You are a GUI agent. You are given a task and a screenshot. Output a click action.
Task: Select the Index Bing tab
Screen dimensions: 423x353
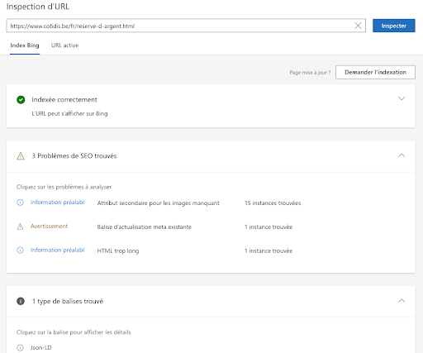pos(25,45)
